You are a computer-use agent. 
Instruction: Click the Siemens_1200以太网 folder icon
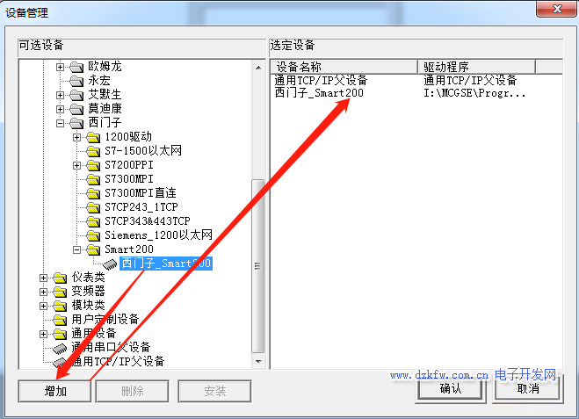click(x=93, y=235)
